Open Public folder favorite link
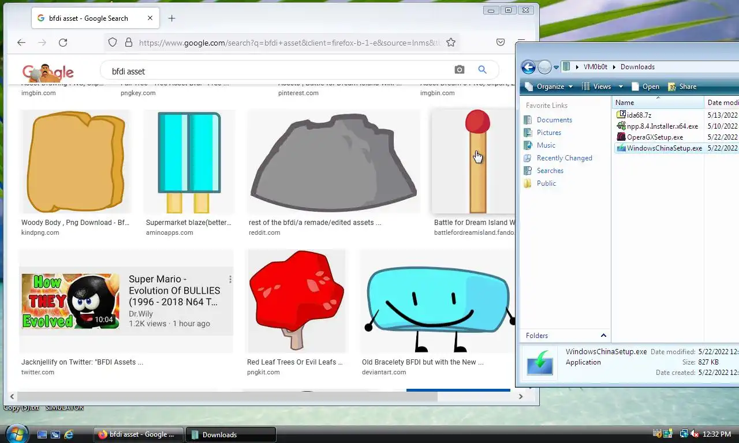Viewport: 739px width, 443px height. (546, 183)
